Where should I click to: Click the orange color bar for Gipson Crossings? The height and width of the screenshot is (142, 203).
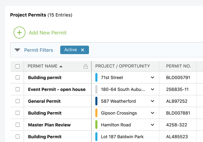(96, 113)
